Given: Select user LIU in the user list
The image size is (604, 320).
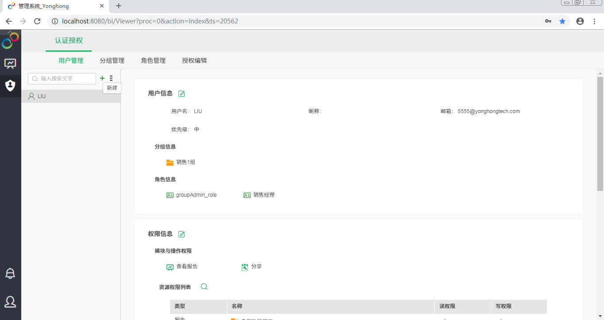Looking at the screenshot, I should coord(42,96).
